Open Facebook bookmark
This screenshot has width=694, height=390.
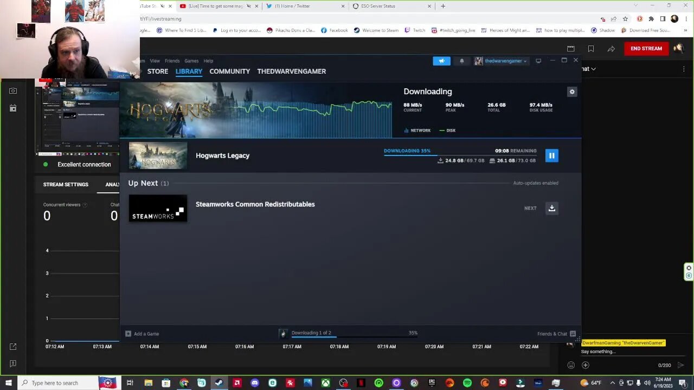click(335, 30)
